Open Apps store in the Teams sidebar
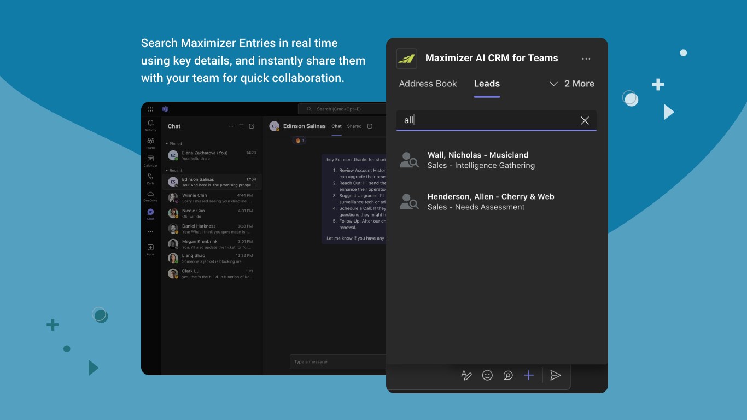Viewport: 747px width, 420px height. pyautogui.click(x=150, y=250)
